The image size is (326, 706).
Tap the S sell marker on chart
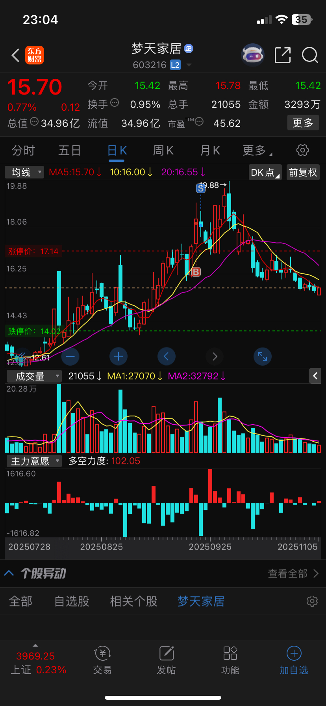pos(201,188)
